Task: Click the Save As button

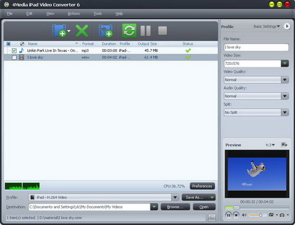Action: (x=195, y=197)
